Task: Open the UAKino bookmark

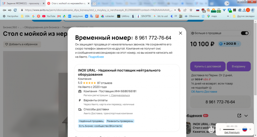Action: coord(123,16)
